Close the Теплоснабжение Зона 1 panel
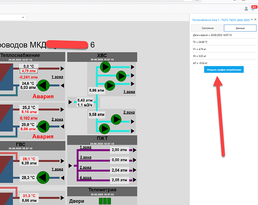The image size is (258, 205). [x=255, y=19]
